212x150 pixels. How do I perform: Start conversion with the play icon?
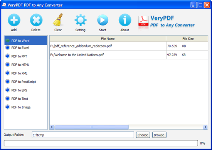[x=103, y=20]
